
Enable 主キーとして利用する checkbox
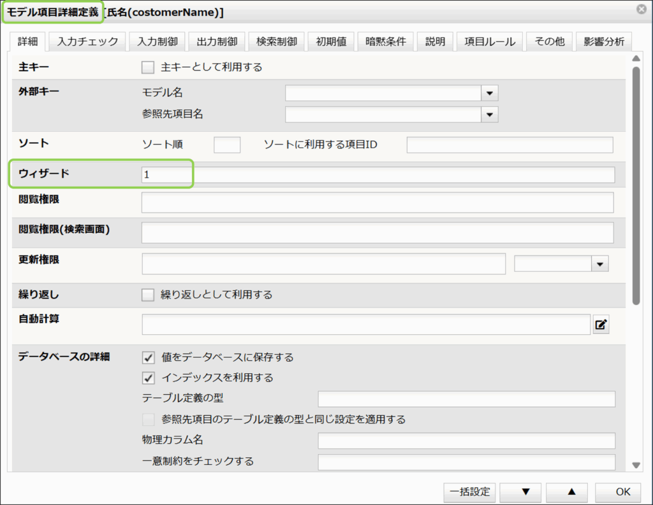click(x=148, y=67)
